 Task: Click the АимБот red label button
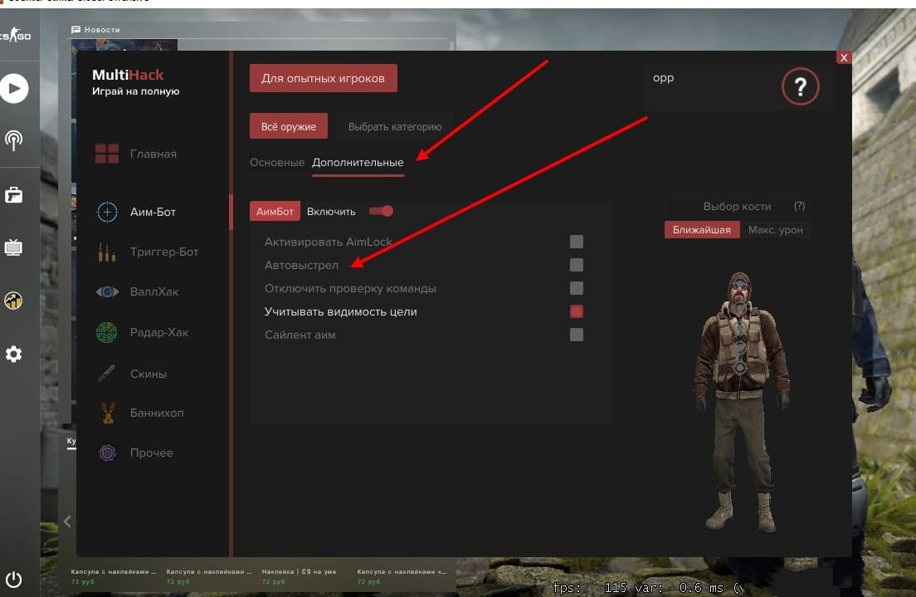pyautogui.click(x=275, y=211)
